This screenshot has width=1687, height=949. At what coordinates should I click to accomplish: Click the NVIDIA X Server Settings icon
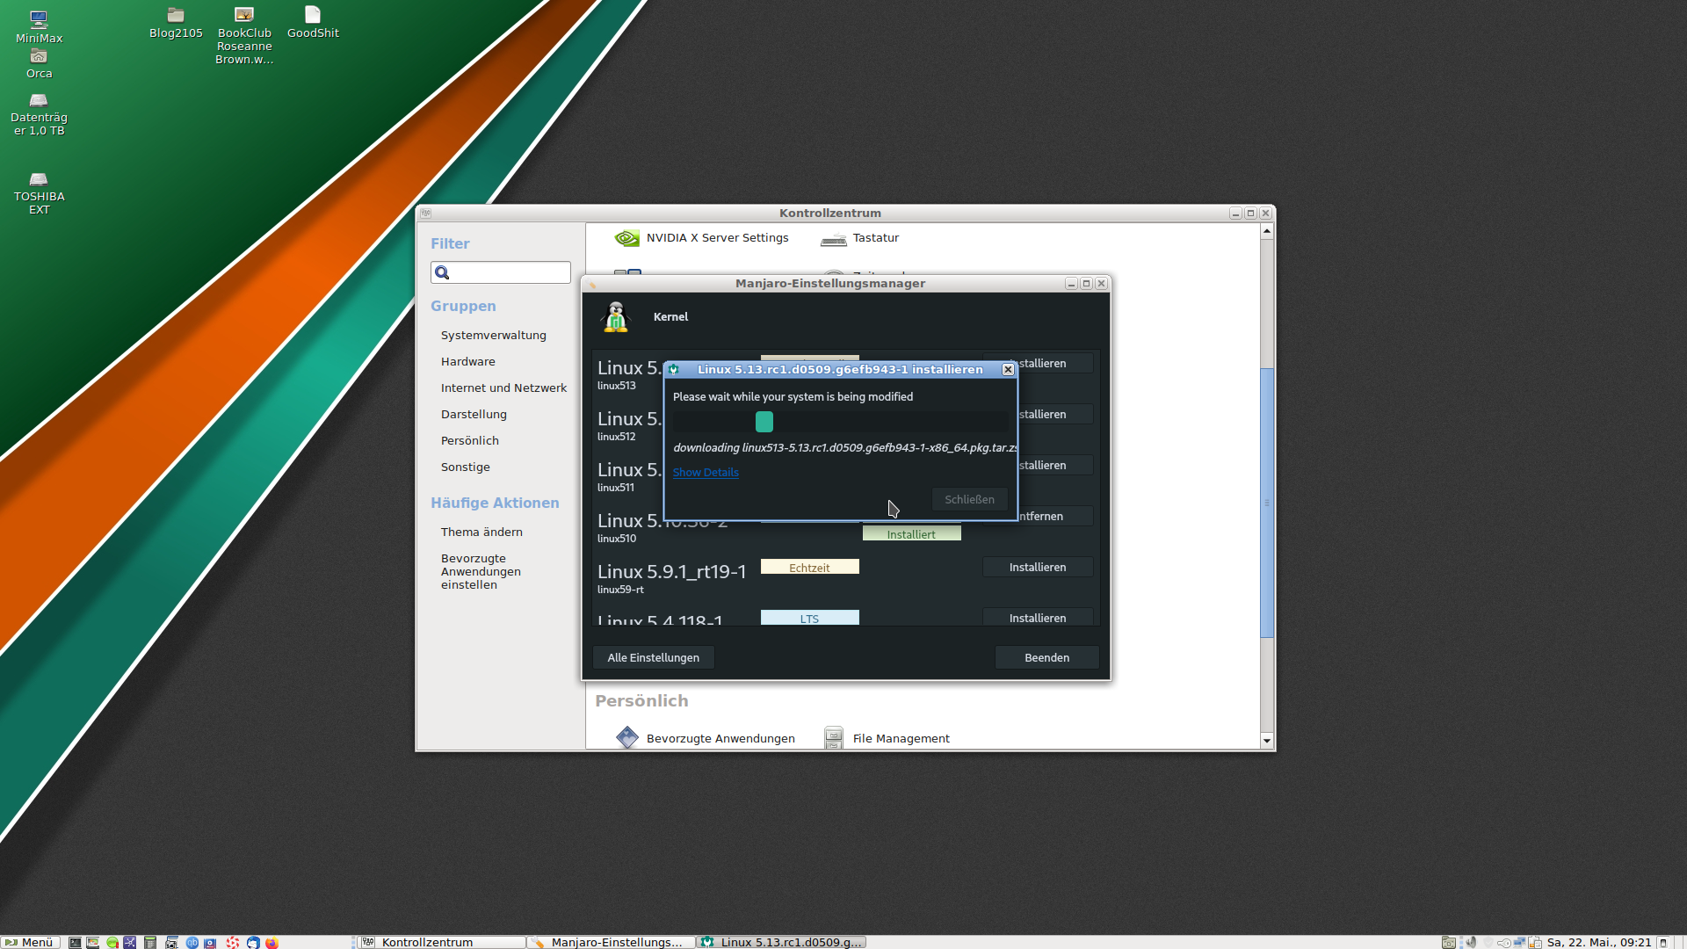pos(626,238)
